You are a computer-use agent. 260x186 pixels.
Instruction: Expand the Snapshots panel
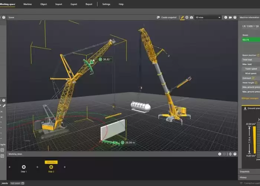point(249,171)
